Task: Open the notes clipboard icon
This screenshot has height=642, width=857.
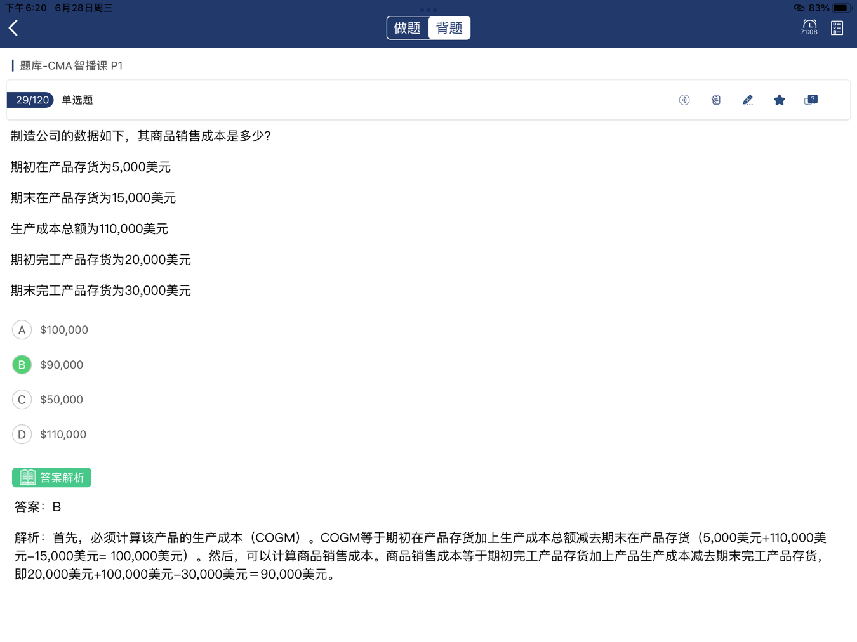Action: coord(715,100)
